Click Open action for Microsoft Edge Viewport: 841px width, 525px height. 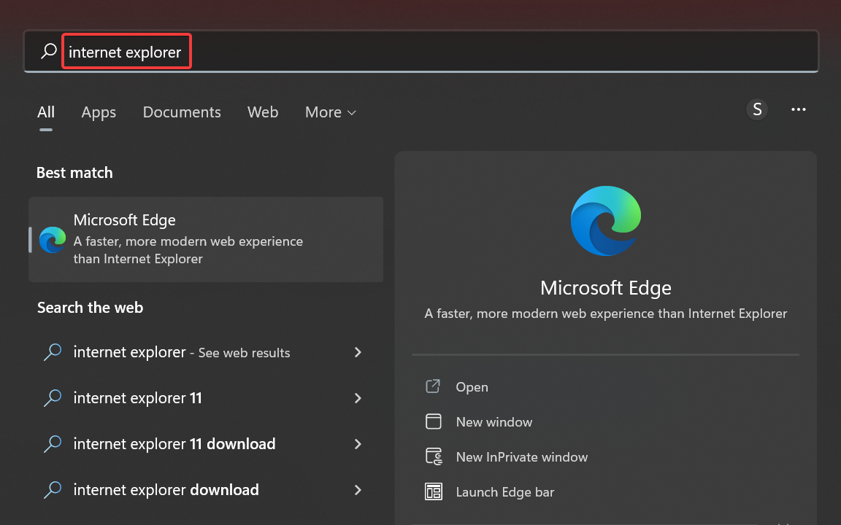472,386
